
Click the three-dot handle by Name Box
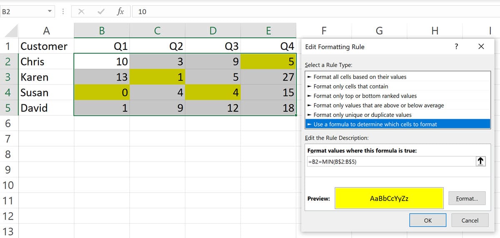pos(63,12)
